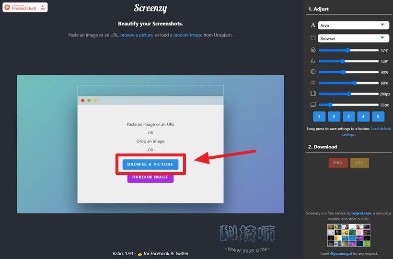Click the '1. Adjust' section heading
The image size is (393, 259).
[x=318, y=9]
